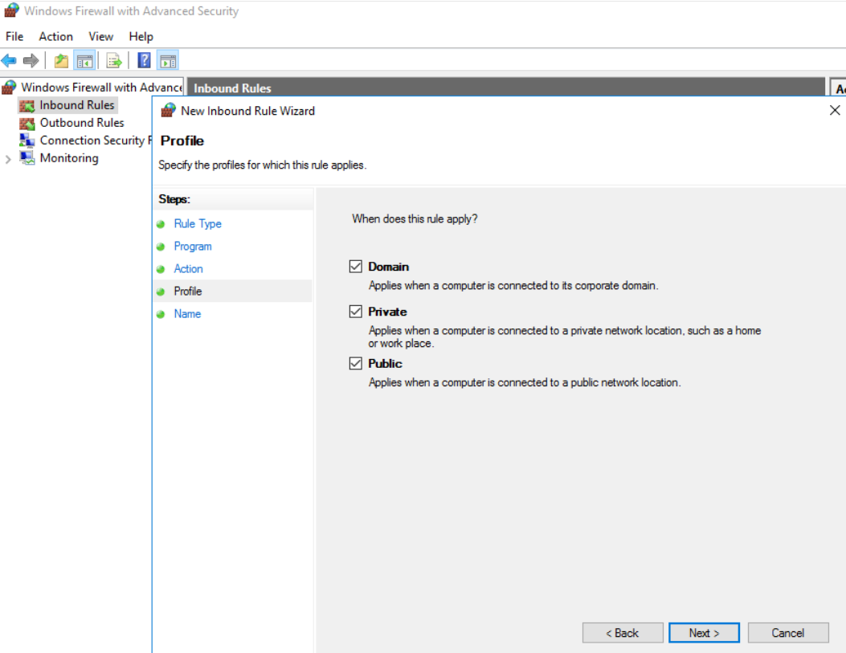Viewport: 846px width, 653px height.
Task: Cancel the New Inbound Rule Wizard
Action: [x=787, y=633]
